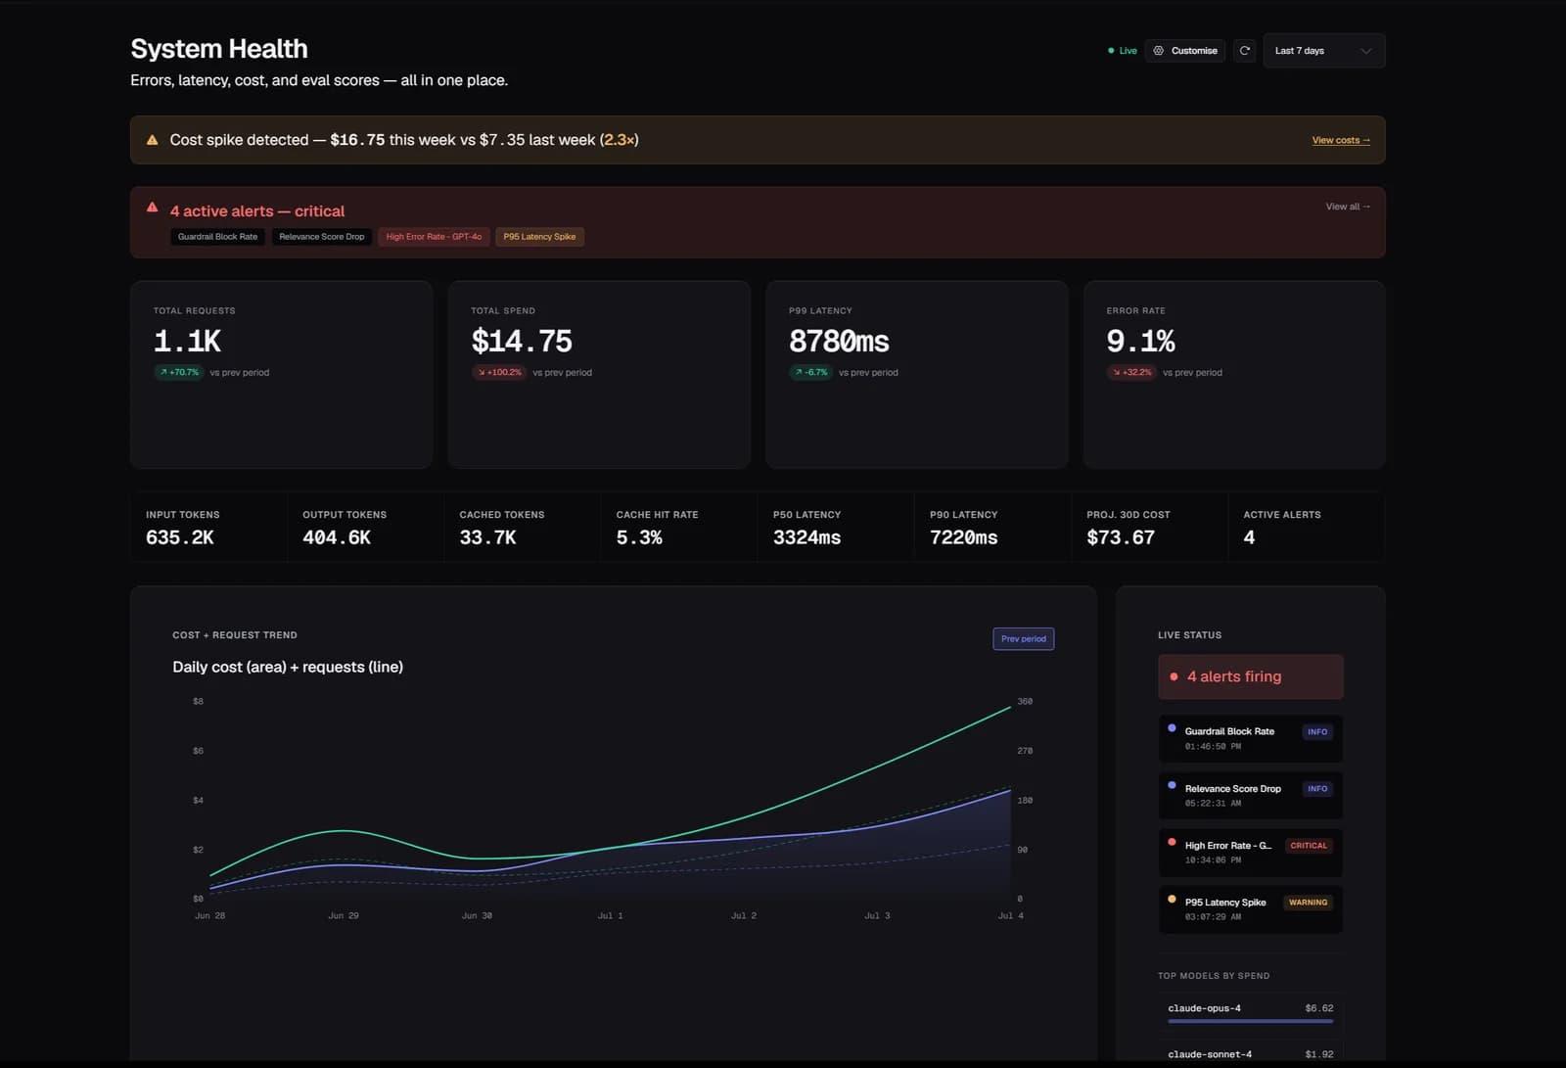This screenshot has height=1068, width=1566.
Task: Open the View all alerts link
Action: (1348, 207)
